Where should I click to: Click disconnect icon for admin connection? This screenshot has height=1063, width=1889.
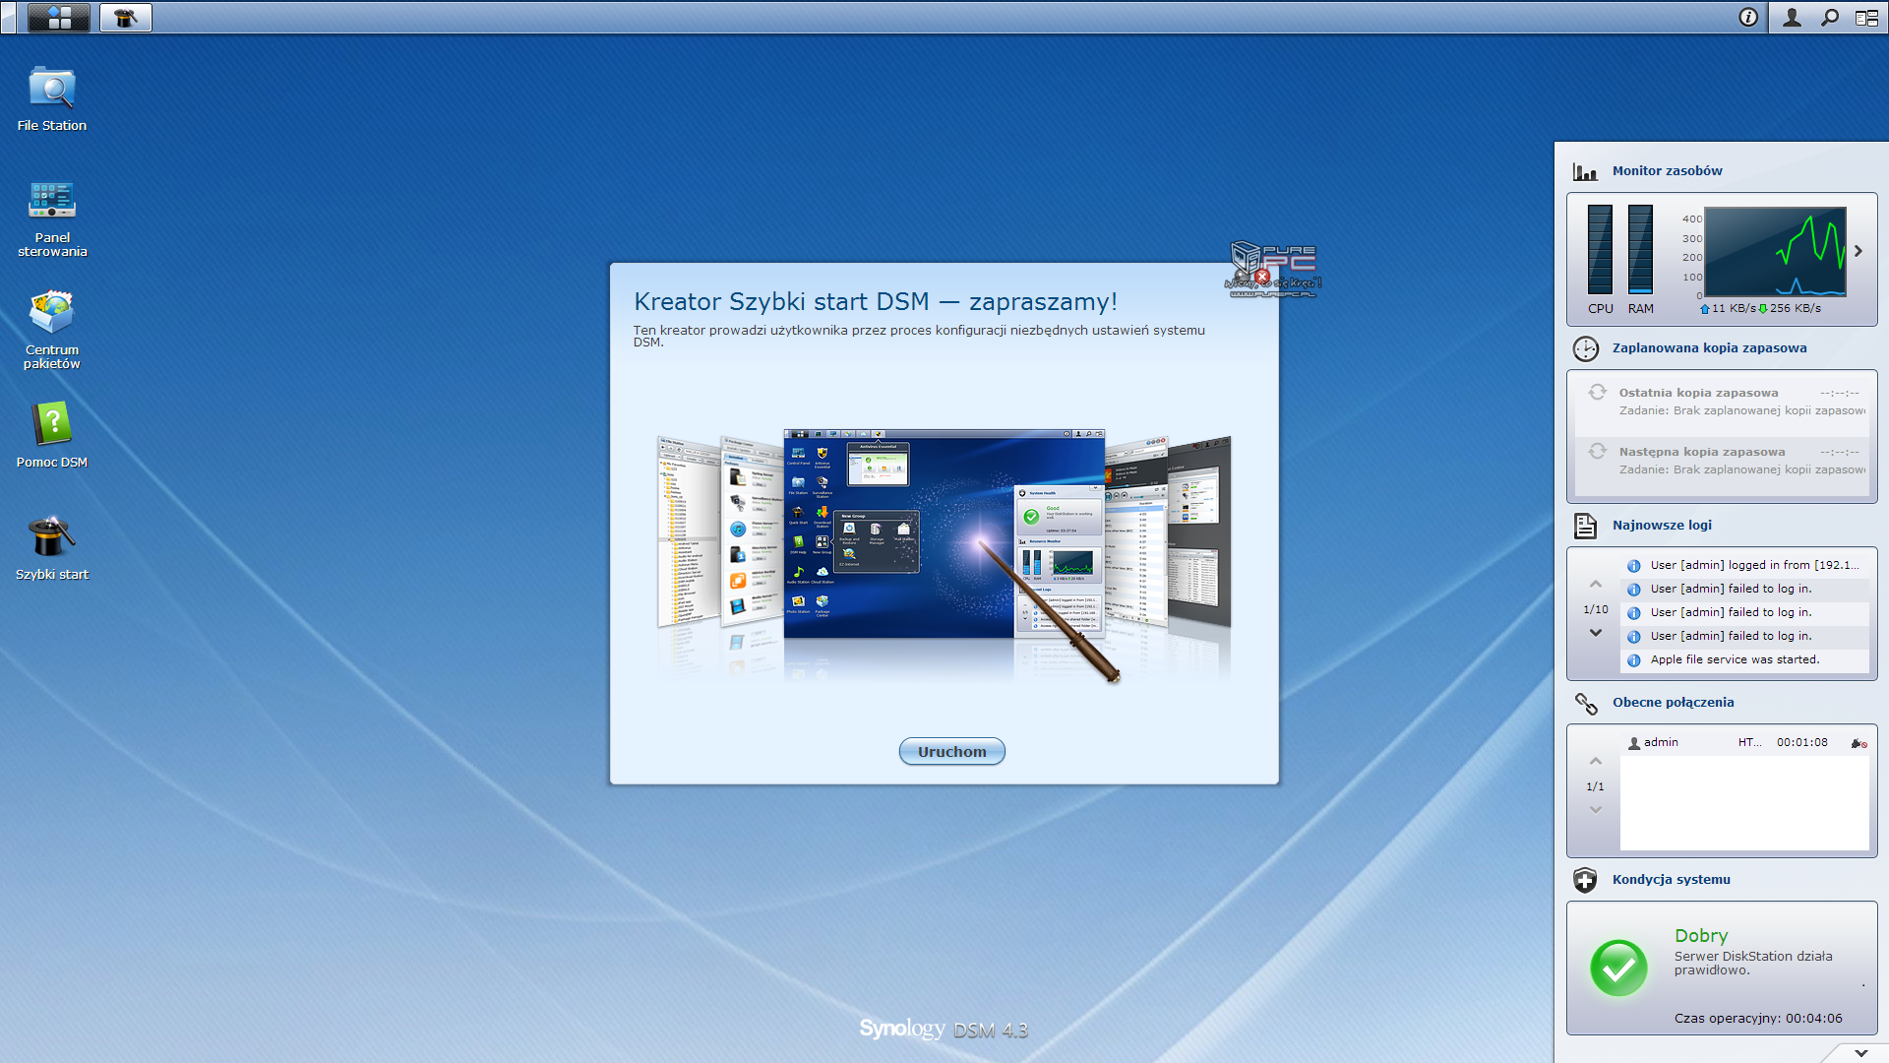pyautogui.click(x=1859, y=743)
